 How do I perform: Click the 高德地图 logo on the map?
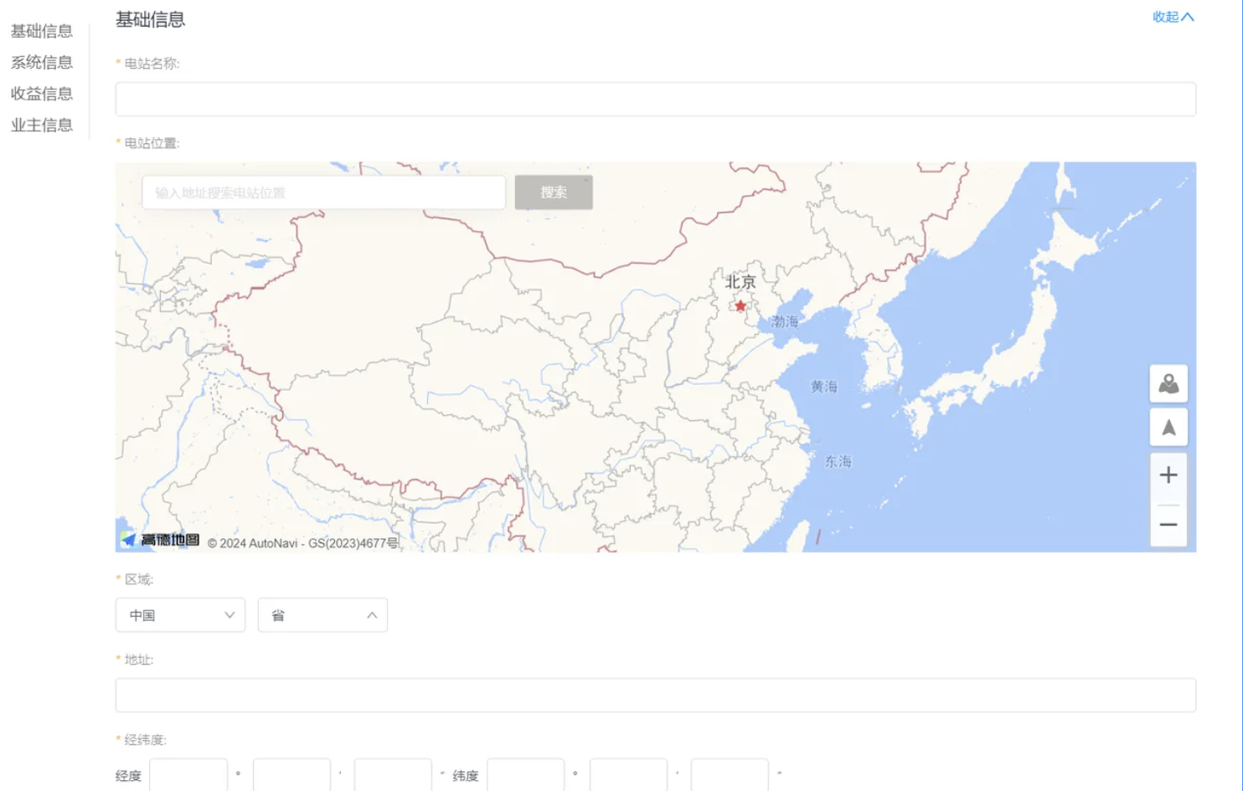coord(161,540)
